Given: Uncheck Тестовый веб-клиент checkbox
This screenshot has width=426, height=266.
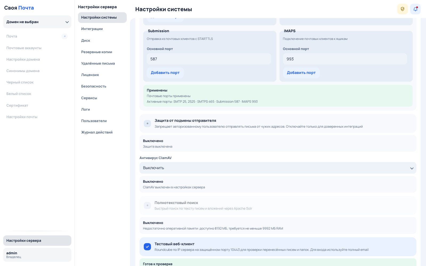Looking at the screenshot, I should pos(147,247).
